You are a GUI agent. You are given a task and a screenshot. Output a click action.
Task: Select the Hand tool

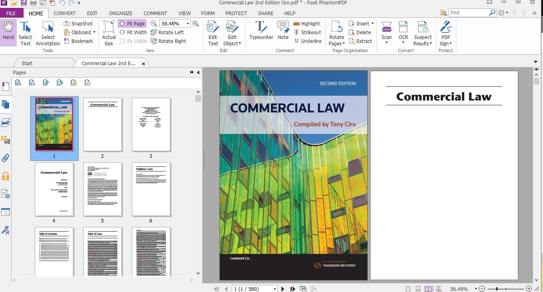8,33
